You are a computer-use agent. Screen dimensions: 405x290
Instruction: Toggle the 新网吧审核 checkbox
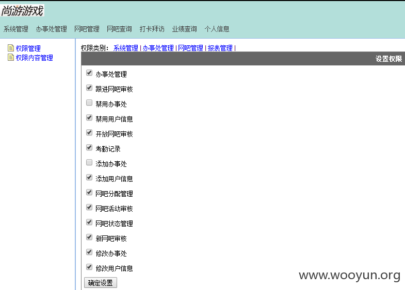[89, 237]
